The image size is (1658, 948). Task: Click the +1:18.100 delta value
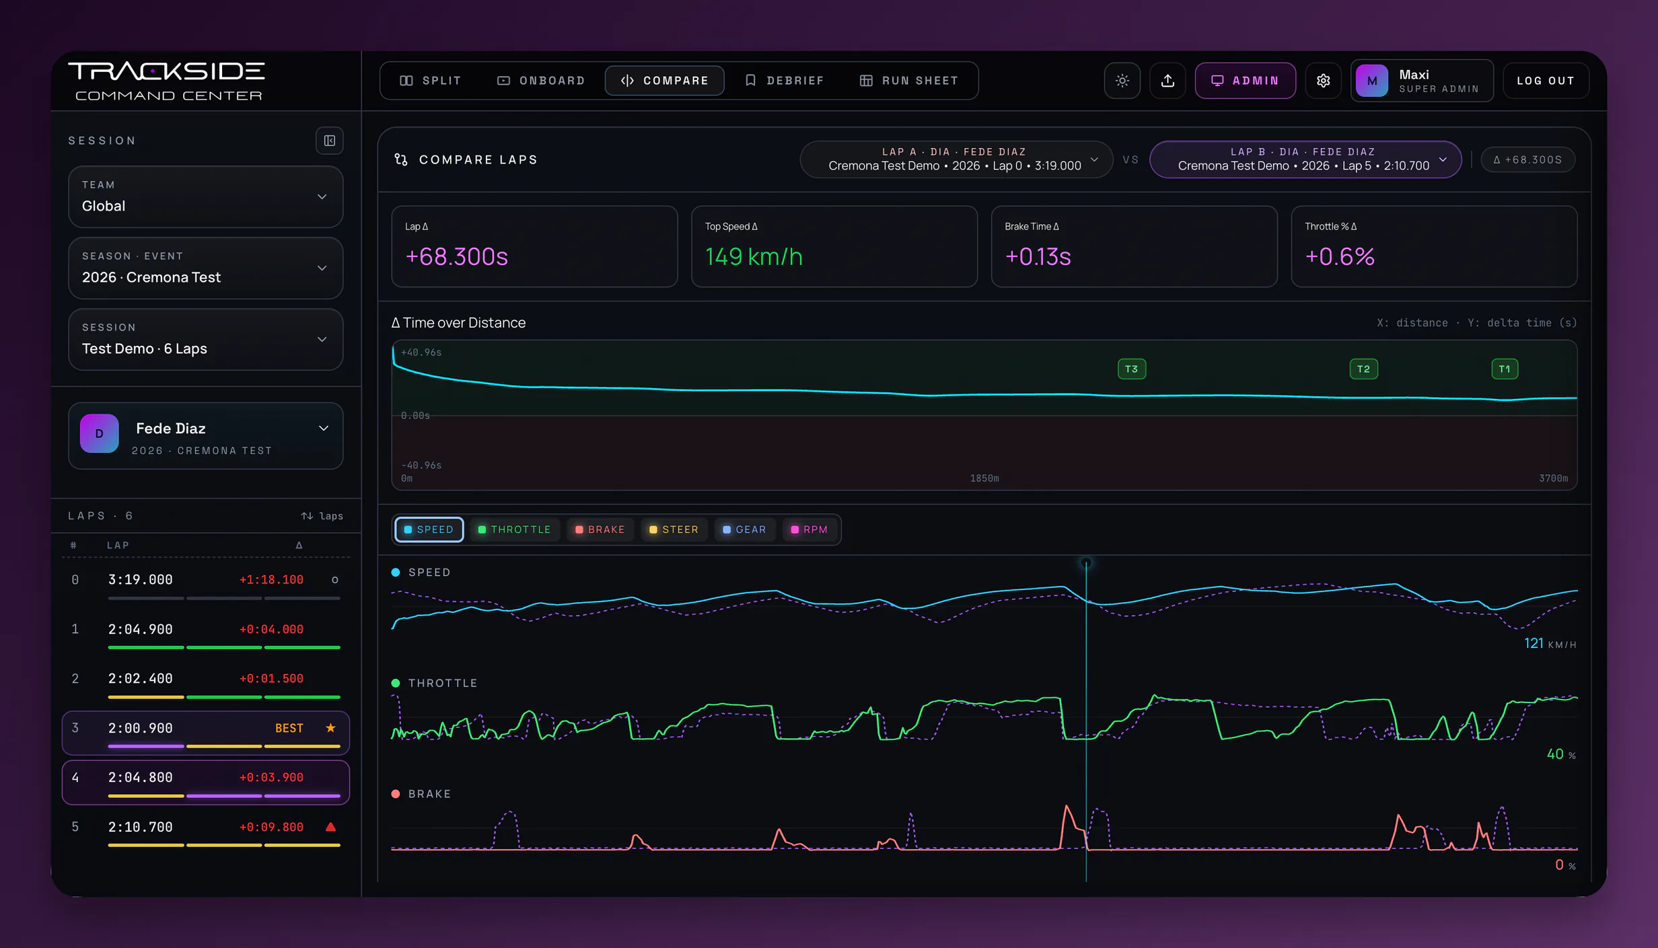(x=271, y=580)
